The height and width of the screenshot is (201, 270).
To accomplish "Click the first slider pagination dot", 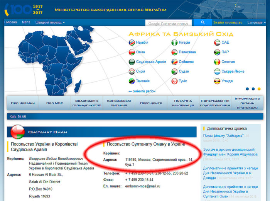I will [x=248, y=89].
